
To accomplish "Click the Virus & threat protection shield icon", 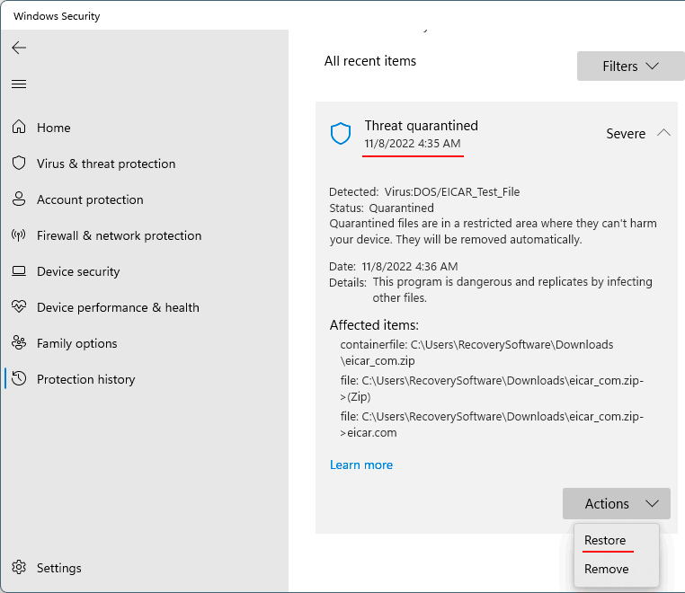I will tap(19, 163).
